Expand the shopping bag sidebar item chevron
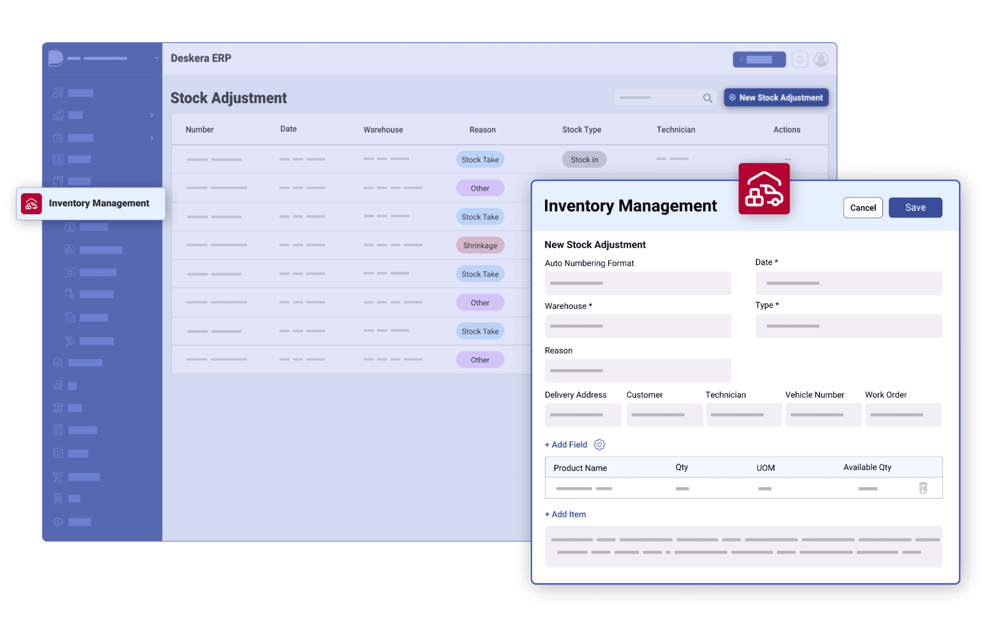 pyautogui.click(x=151, y=138)
